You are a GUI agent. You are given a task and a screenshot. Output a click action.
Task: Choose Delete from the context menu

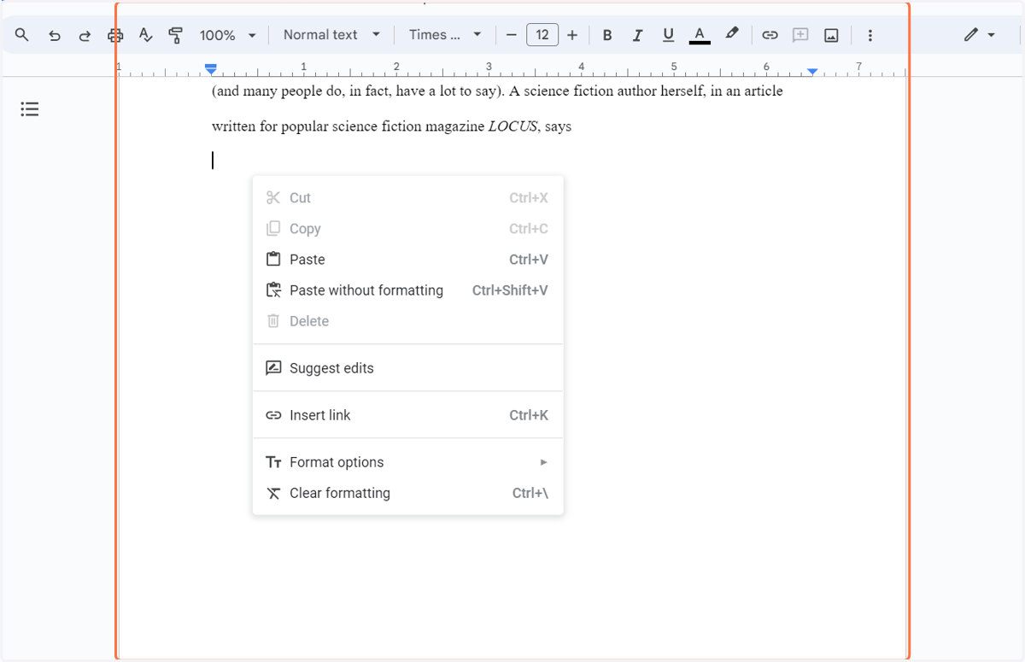pyautogui.click(x=408, y=321)
